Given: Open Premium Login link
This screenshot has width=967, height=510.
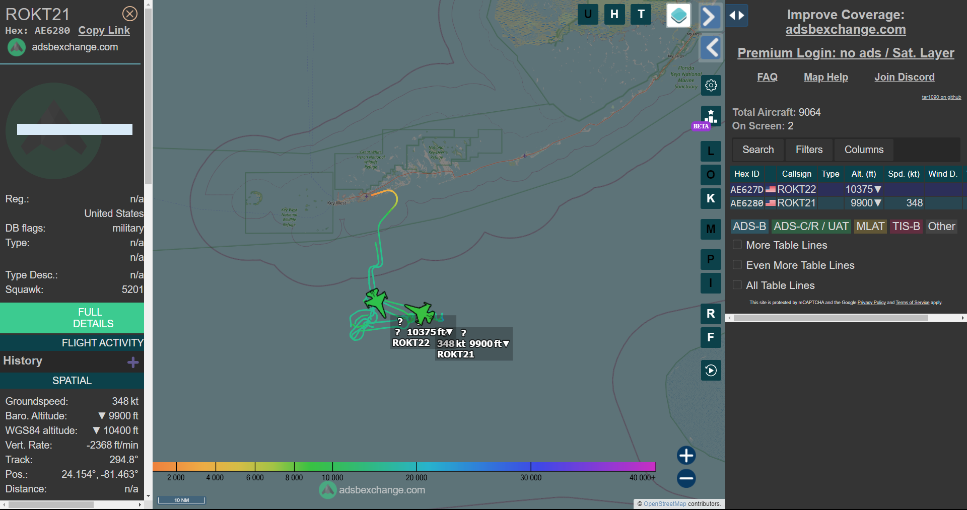Looking at the screenshot, I should [846, 53].
